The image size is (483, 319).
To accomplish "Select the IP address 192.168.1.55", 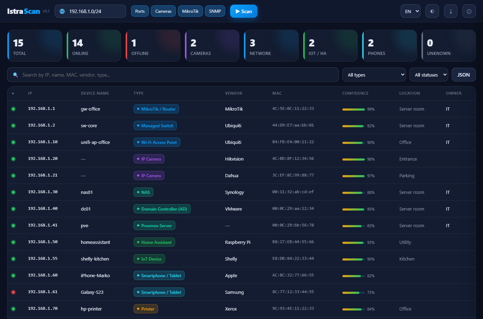I will [x=43, y=259].
